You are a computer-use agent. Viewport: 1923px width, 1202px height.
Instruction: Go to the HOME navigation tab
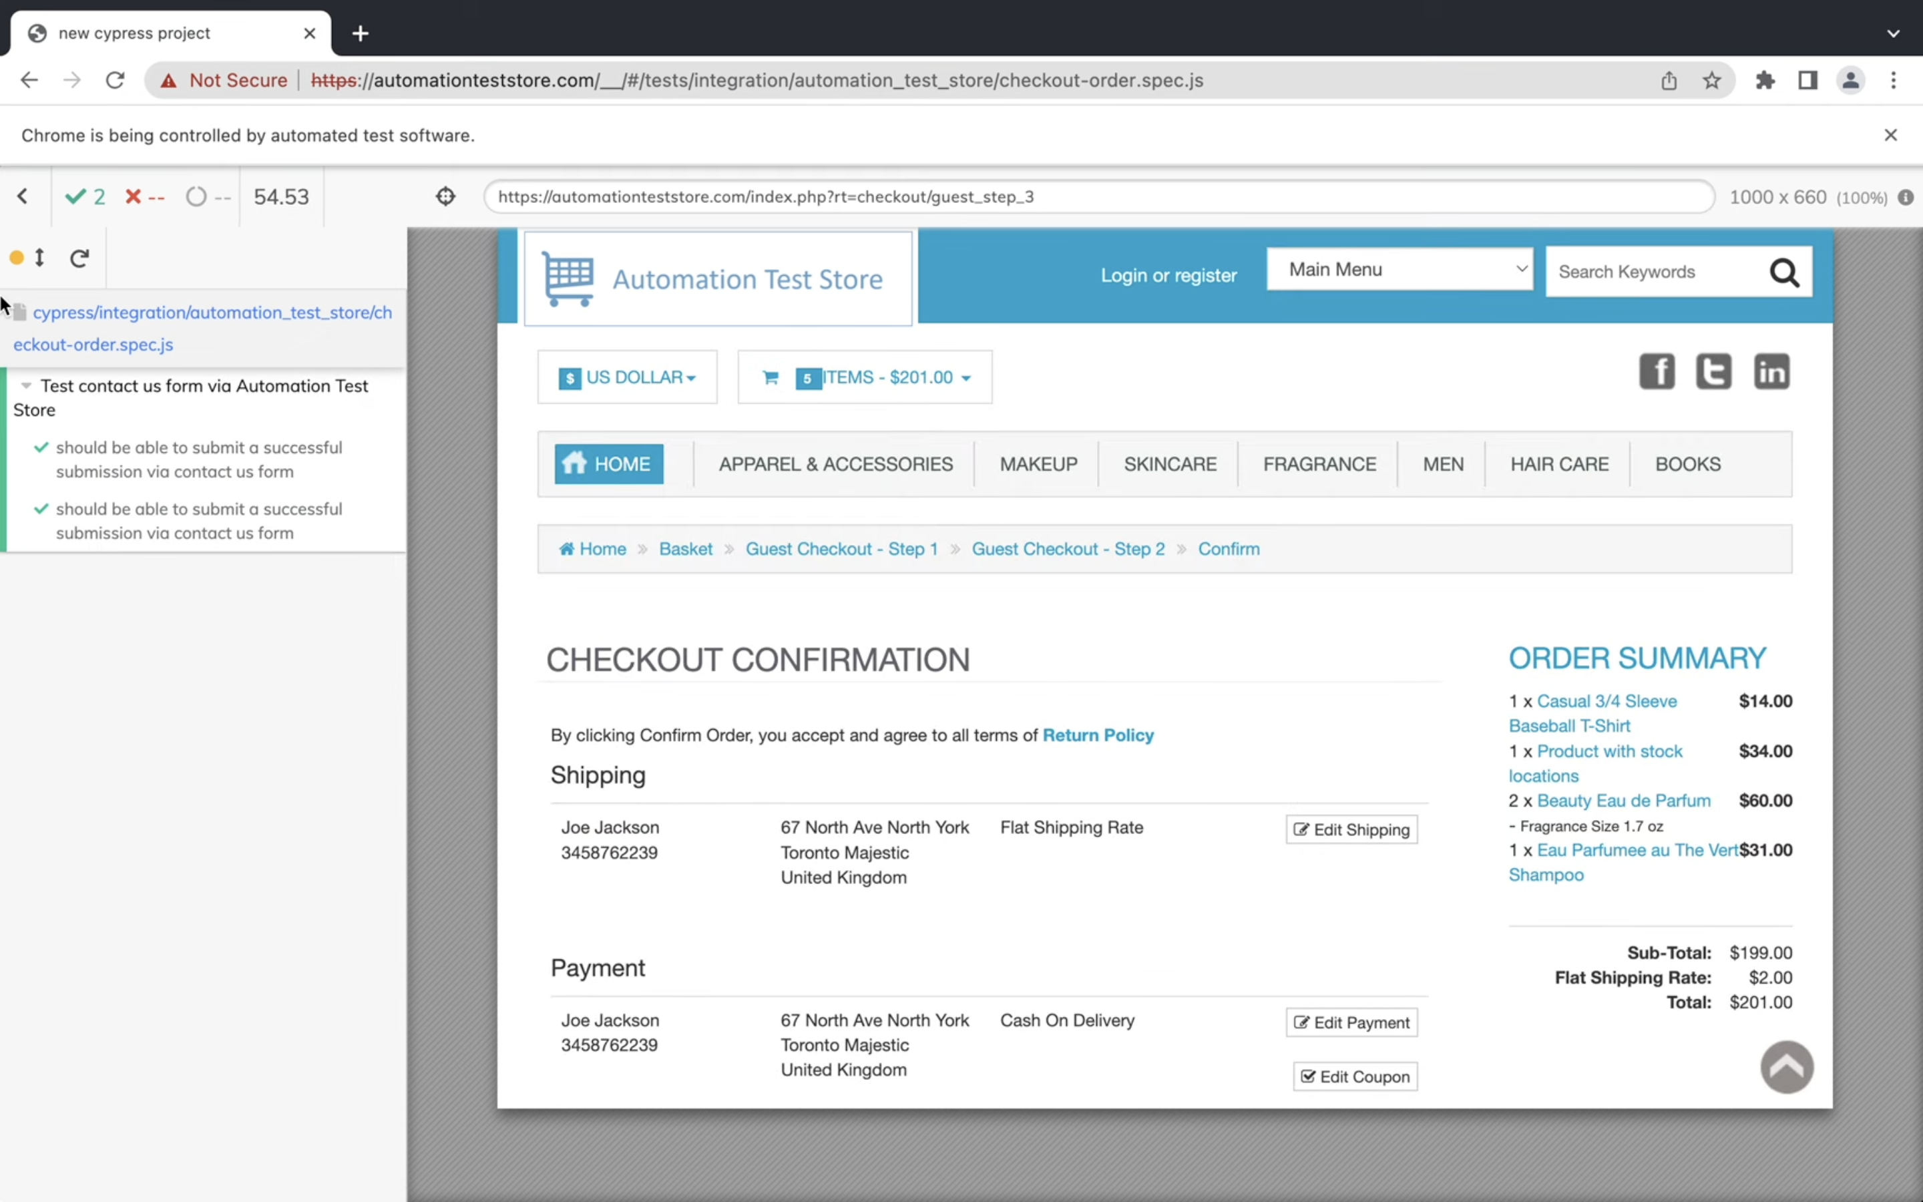point(609,464)
